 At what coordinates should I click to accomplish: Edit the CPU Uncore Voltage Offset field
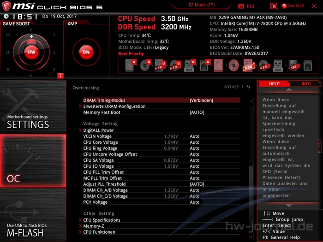point(194,154)
